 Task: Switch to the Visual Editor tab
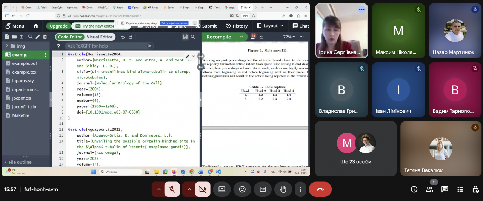tap(100, 37)
